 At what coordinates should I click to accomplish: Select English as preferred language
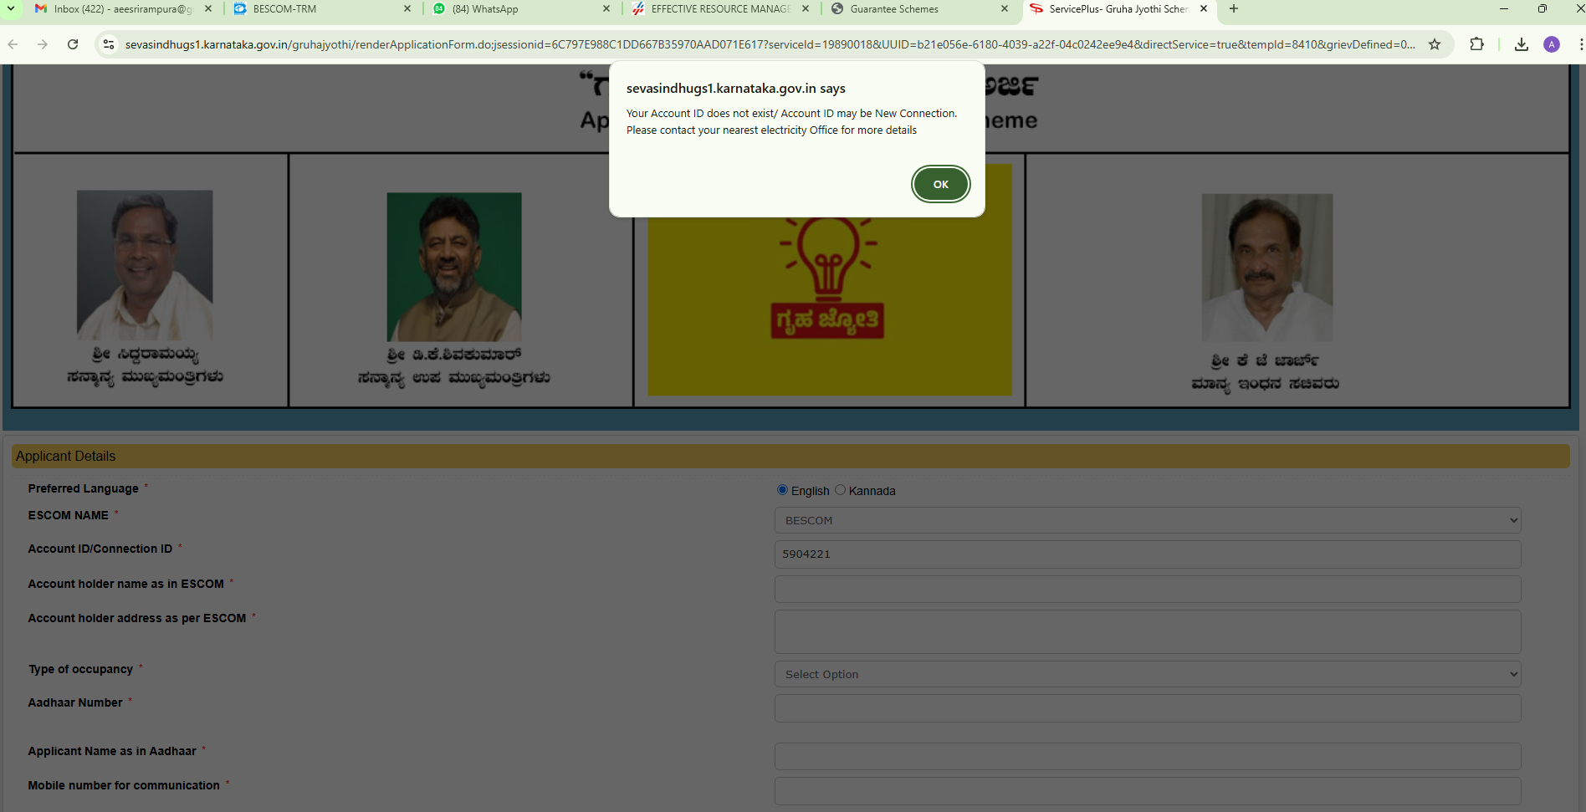pos(782,490)
